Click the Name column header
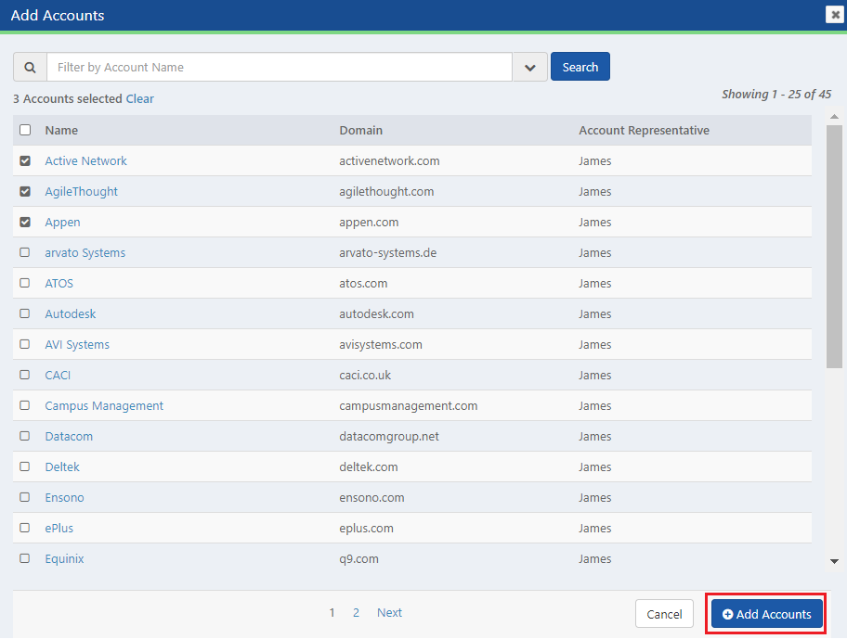This screenshot has width=847, height=639. click(61, 130)
